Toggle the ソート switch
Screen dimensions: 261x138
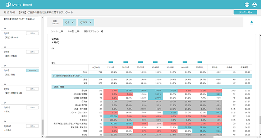[x=61, y=31]
